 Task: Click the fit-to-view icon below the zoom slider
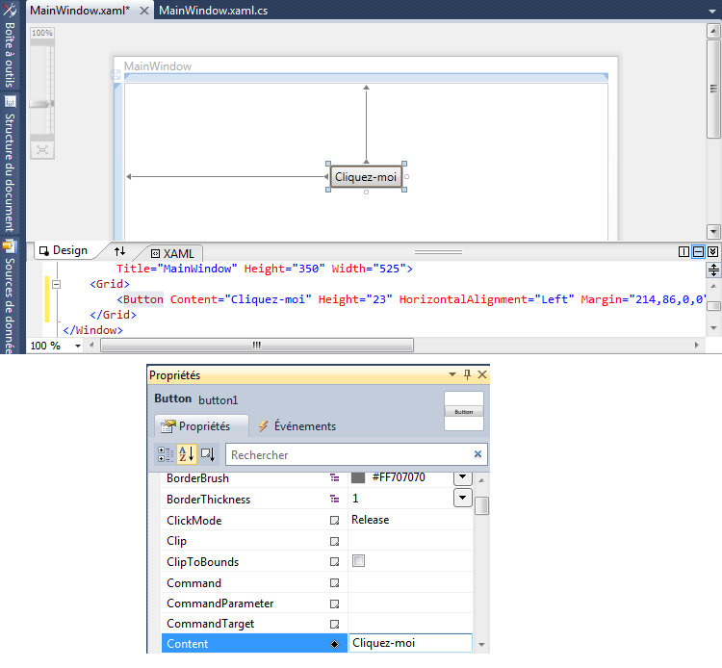41,149
